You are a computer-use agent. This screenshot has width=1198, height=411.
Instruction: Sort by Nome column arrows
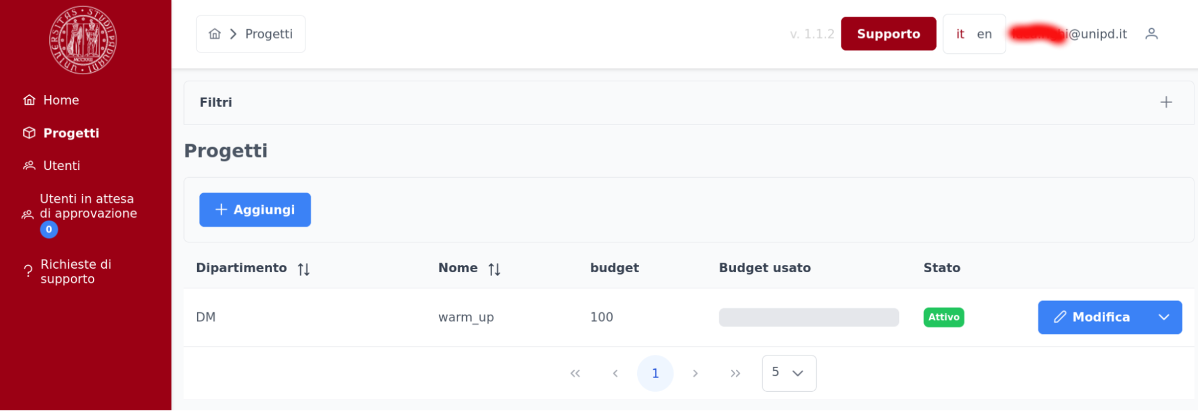[x=494, y=269]
